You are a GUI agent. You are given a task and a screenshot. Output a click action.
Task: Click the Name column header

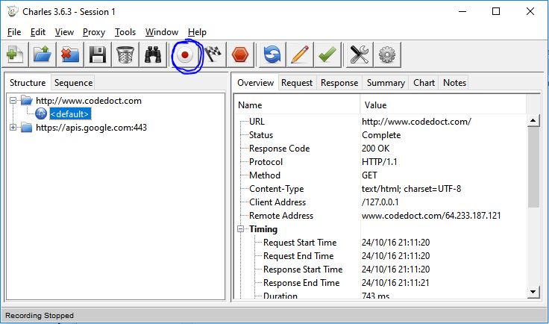coord(298,105)
